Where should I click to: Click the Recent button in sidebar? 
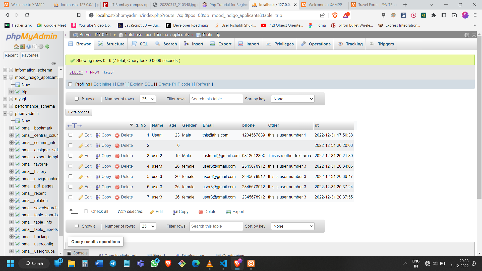(11, 55)
